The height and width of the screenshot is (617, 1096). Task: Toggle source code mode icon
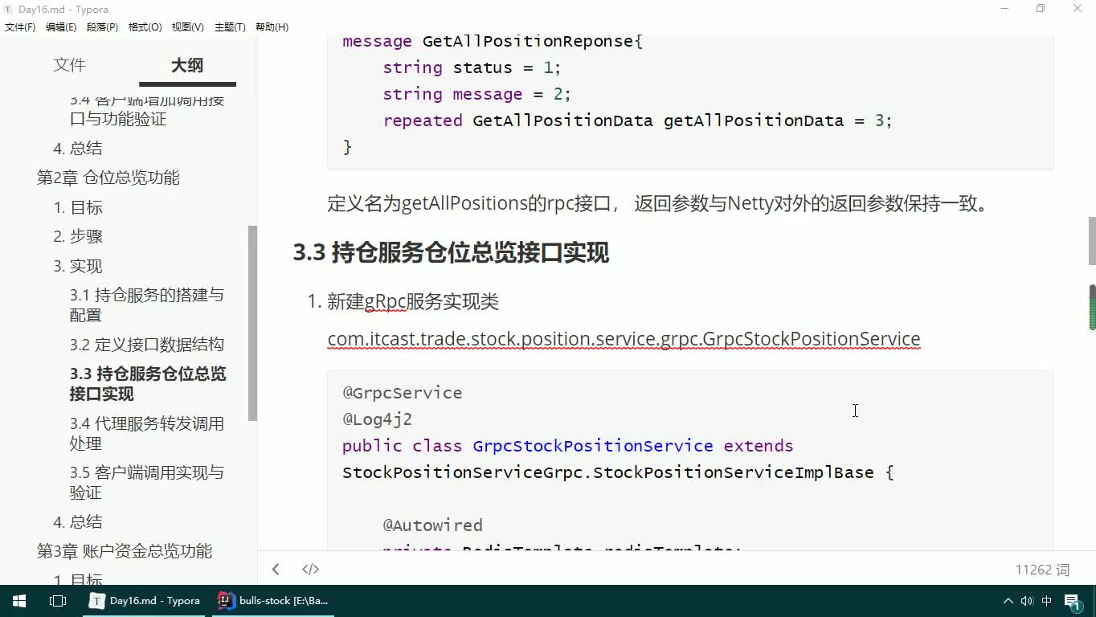(x=310, y=569)
